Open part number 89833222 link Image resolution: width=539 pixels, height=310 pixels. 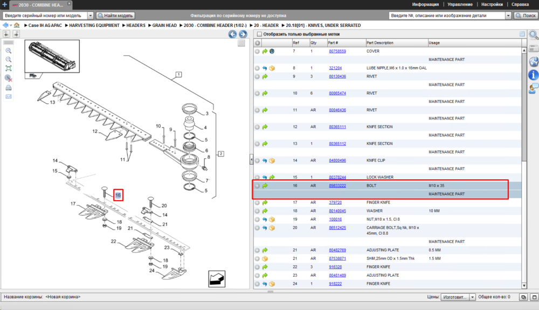(x=337, y=186)
